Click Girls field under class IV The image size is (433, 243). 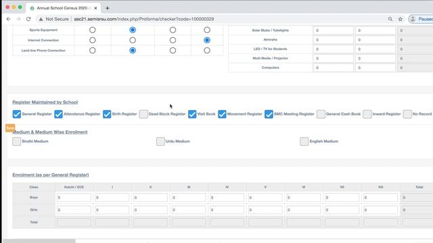tap(227, 210)
